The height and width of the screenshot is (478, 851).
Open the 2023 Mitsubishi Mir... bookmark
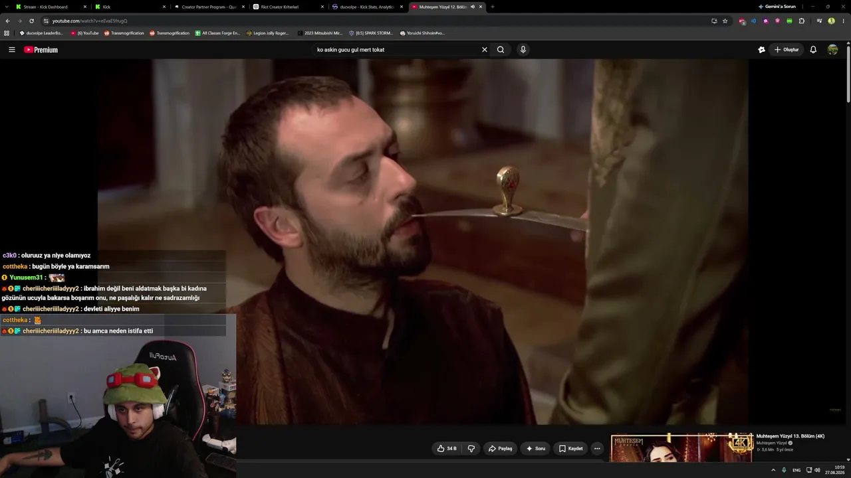[320, 33]
